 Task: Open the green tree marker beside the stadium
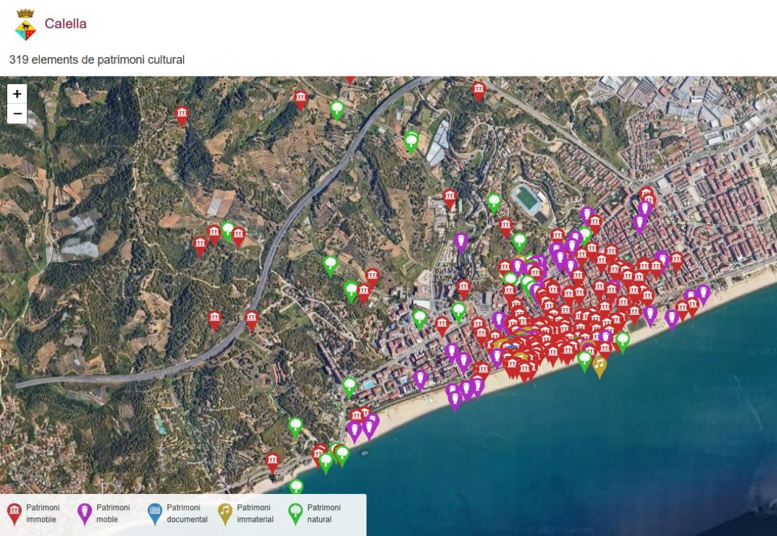coord(494,202)
